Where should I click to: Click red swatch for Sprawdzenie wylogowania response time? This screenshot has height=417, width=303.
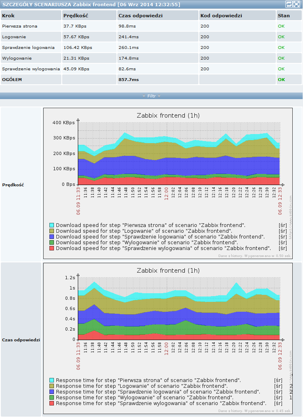51,403
